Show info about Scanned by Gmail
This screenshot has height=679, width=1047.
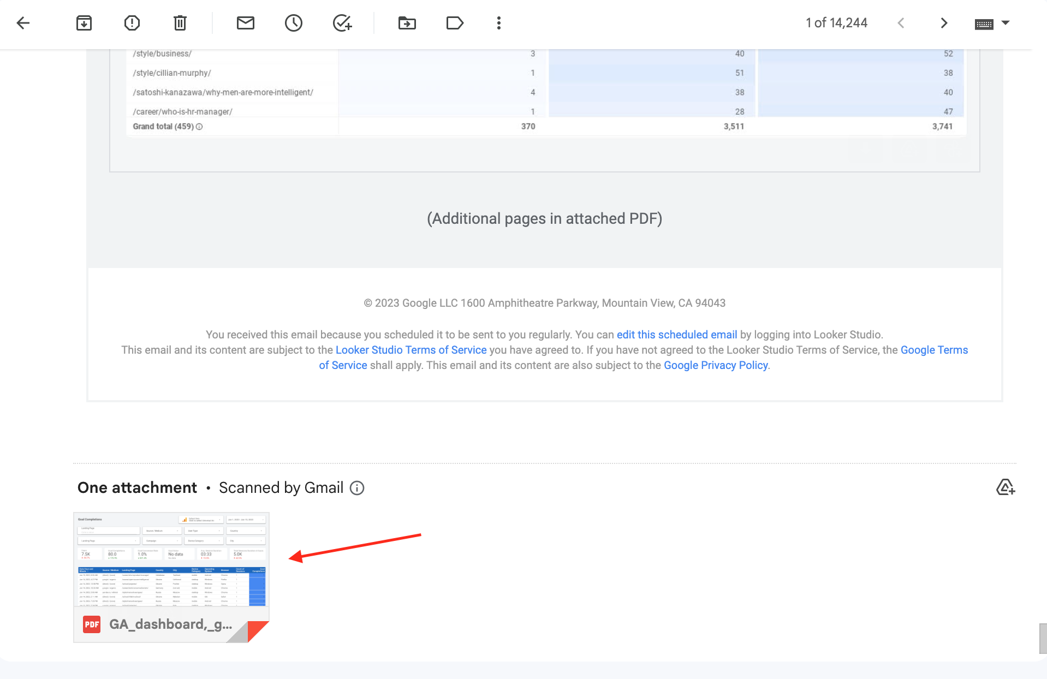point(357,488)
